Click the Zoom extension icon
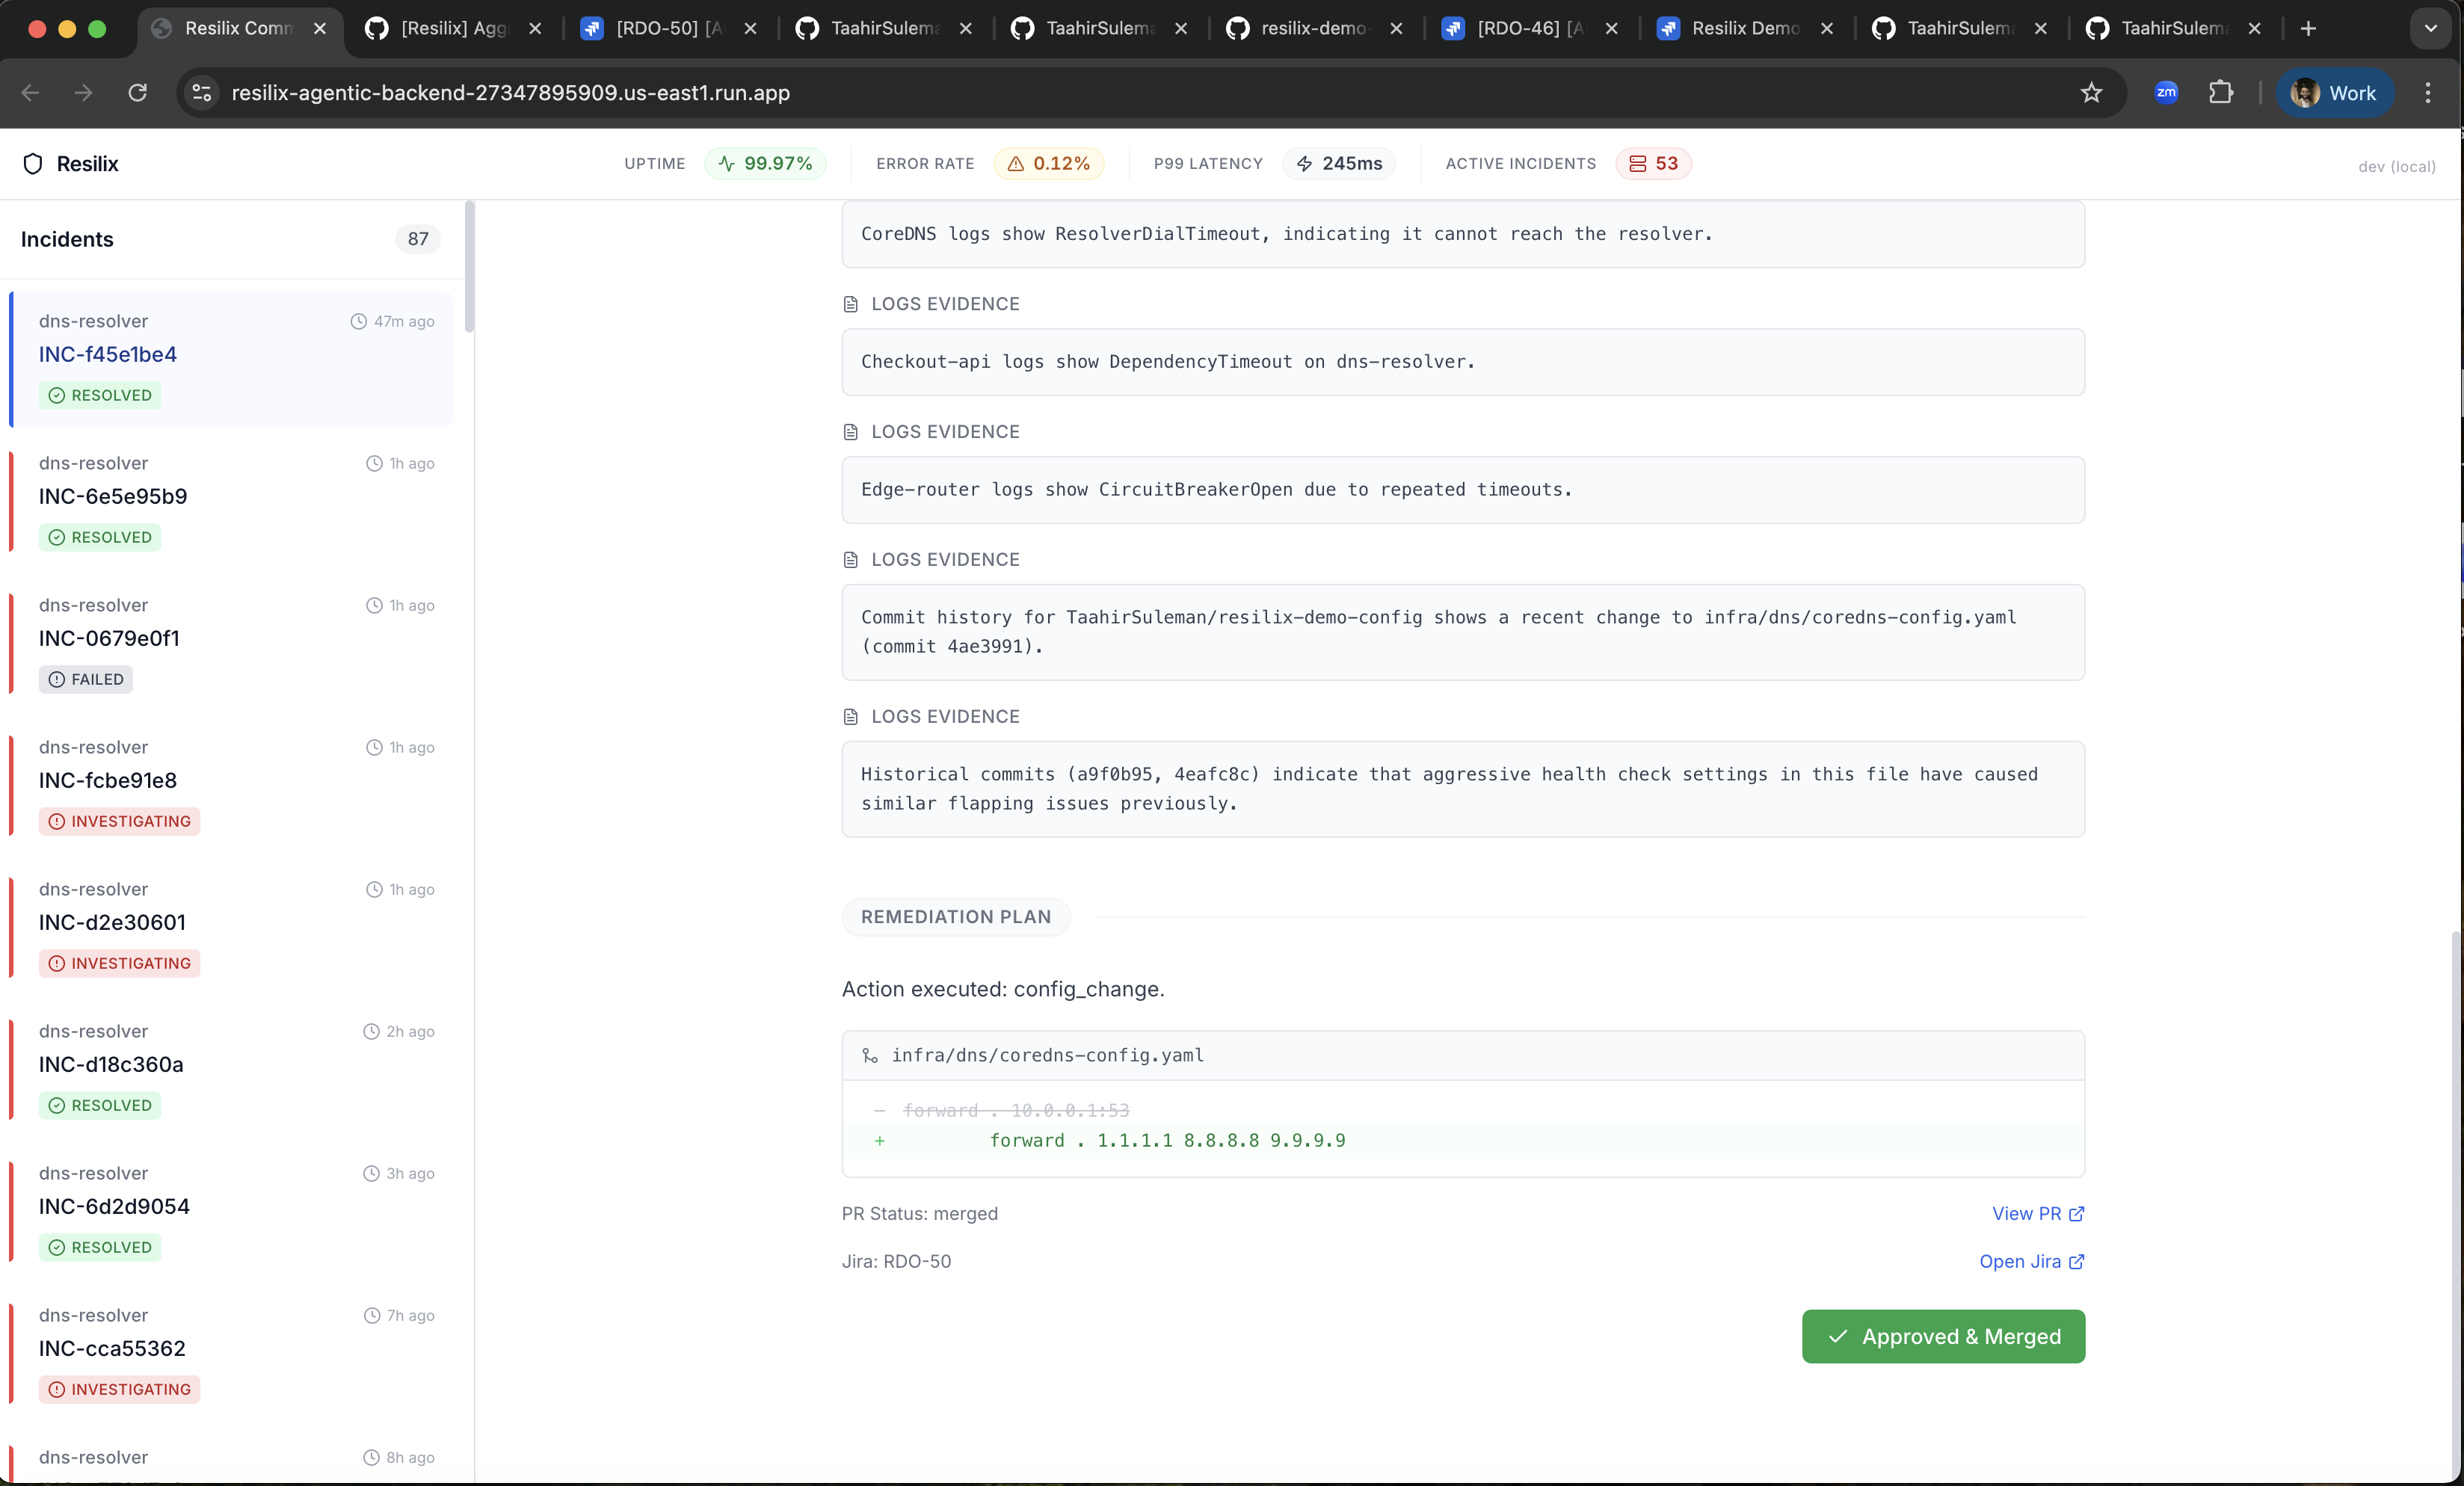This screenshot has width=2464, height=1486. point(2166,93)
